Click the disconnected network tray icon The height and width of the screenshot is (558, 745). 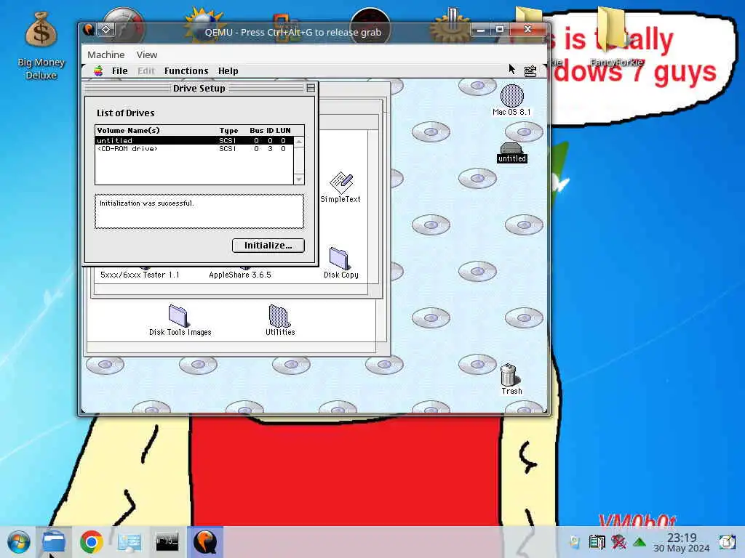pos(618,542)
